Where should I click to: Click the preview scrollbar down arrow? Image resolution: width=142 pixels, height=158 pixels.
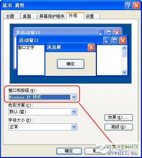[x=125, y=72]
